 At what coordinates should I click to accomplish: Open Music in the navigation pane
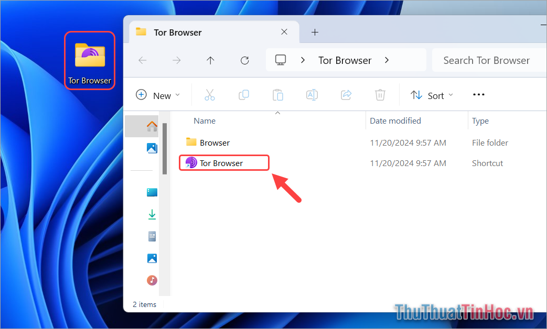[152, 280]
